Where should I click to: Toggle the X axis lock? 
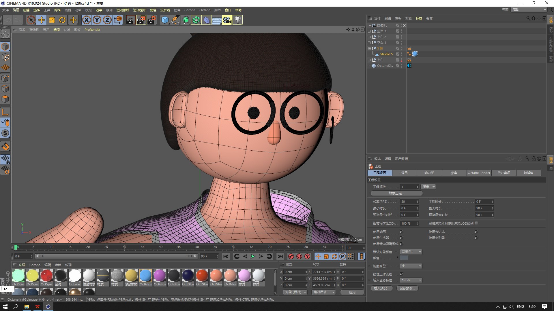coord(87,20)
